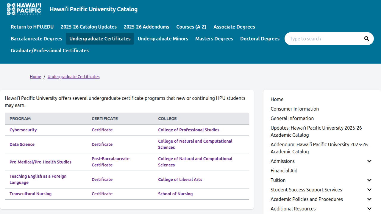Screen dimensions: 381x214
Task: Open Baccalaureate Degrees menu item
Action: (x=36, y=39)
